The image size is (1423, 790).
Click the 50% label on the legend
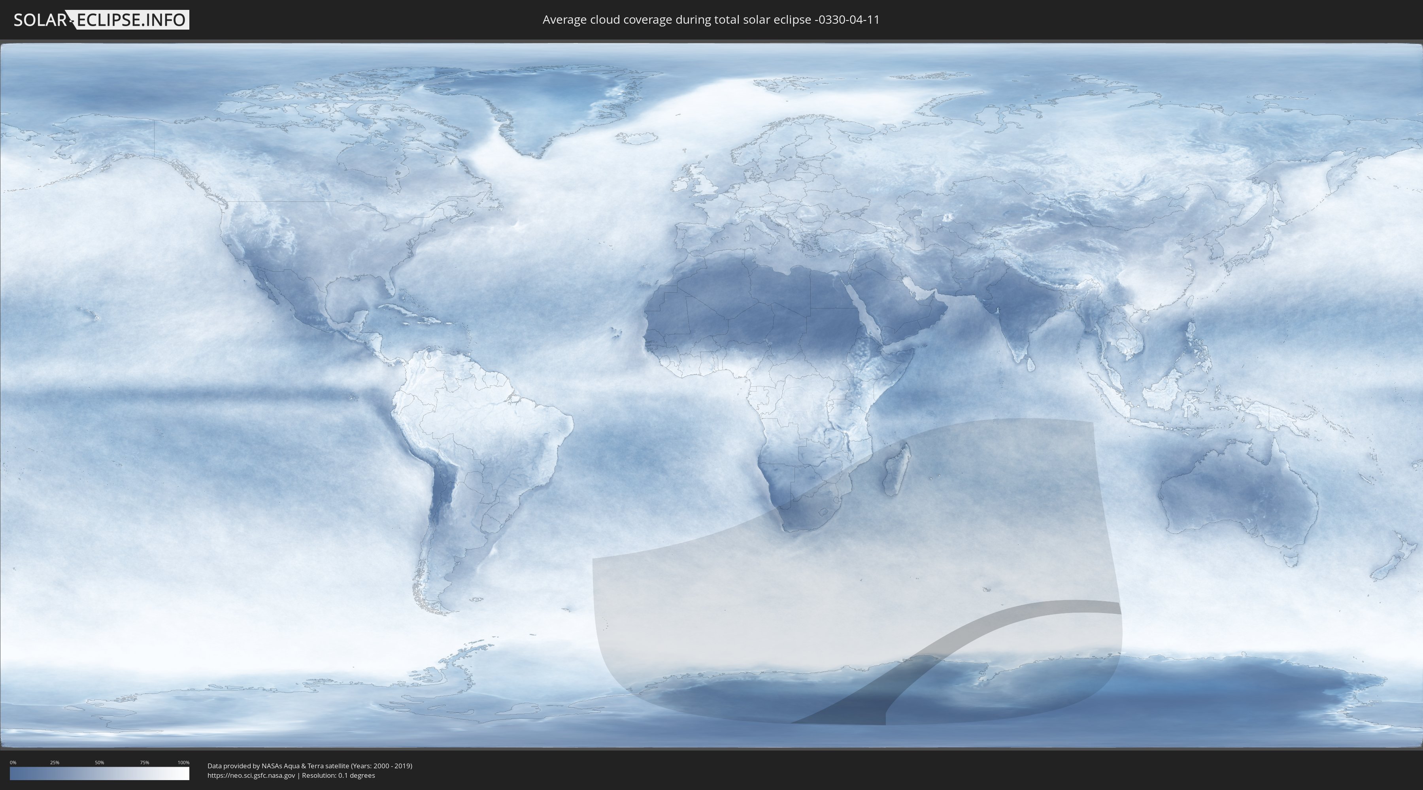100,762
